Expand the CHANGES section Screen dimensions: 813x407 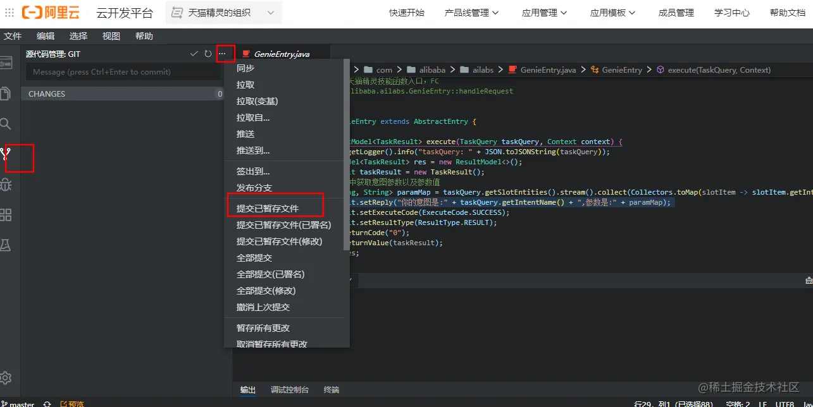[x=123, y=94]
